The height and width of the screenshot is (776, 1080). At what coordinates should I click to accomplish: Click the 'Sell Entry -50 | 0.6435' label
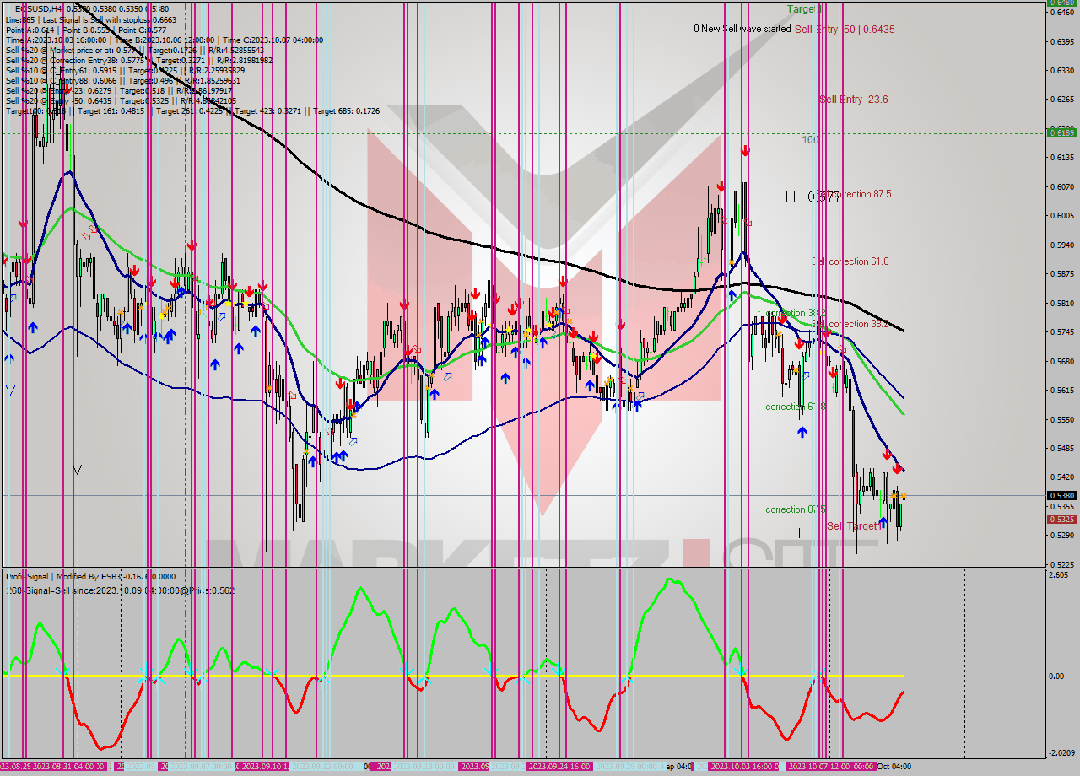(845, 29)
